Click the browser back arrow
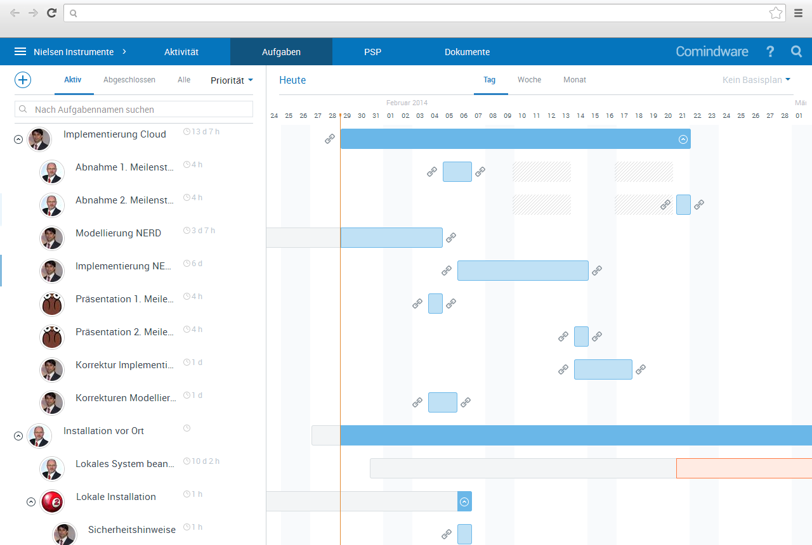The image size is (812, 545). point(15,13)
